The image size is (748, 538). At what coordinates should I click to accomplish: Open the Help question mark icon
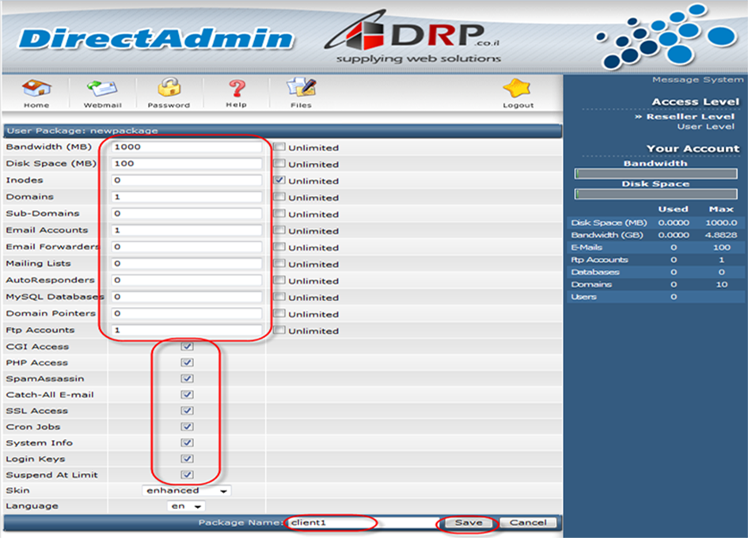[235, 89]
